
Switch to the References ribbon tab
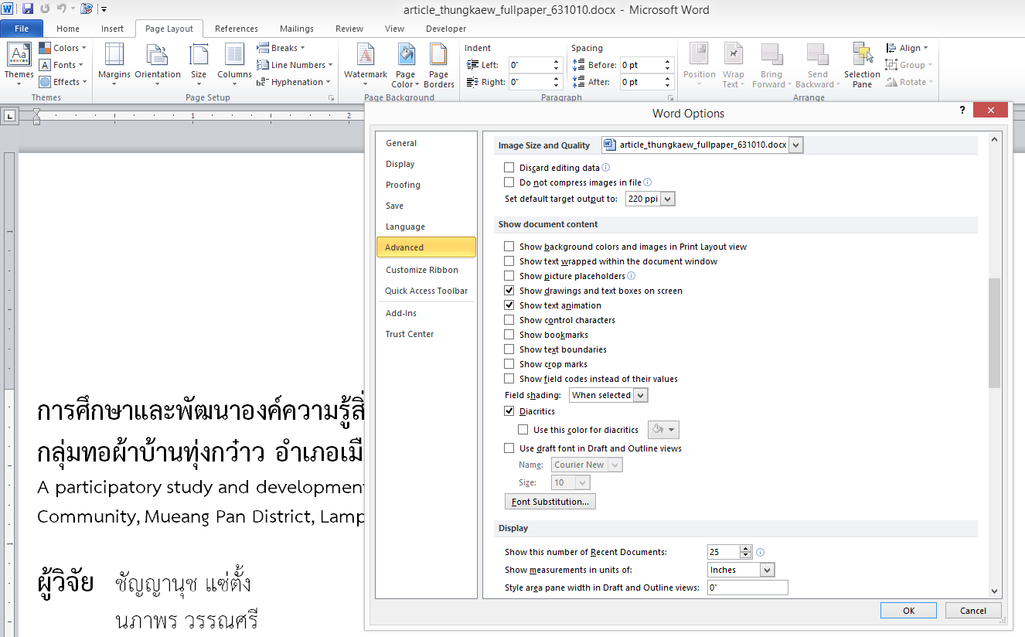[x=237, y=29]
